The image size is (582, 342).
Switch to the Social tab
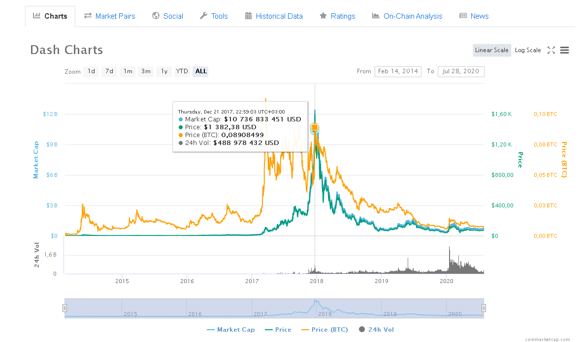168,16
